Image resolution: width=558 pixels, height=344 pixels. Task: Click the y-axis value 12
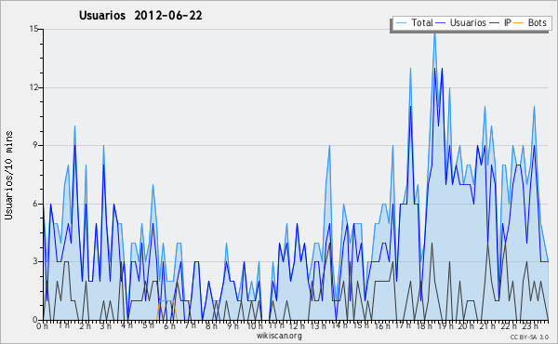click(x=33, y=87)
